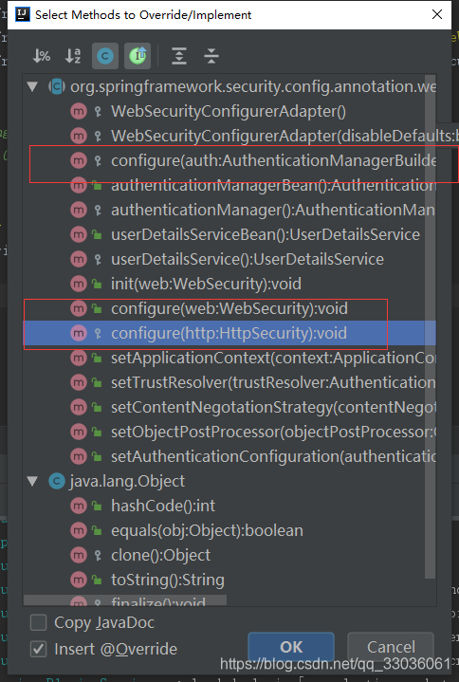Select setAuthenticationConfiguration method
This screenshot has height=682, width=459.
(x=229, y=456)
